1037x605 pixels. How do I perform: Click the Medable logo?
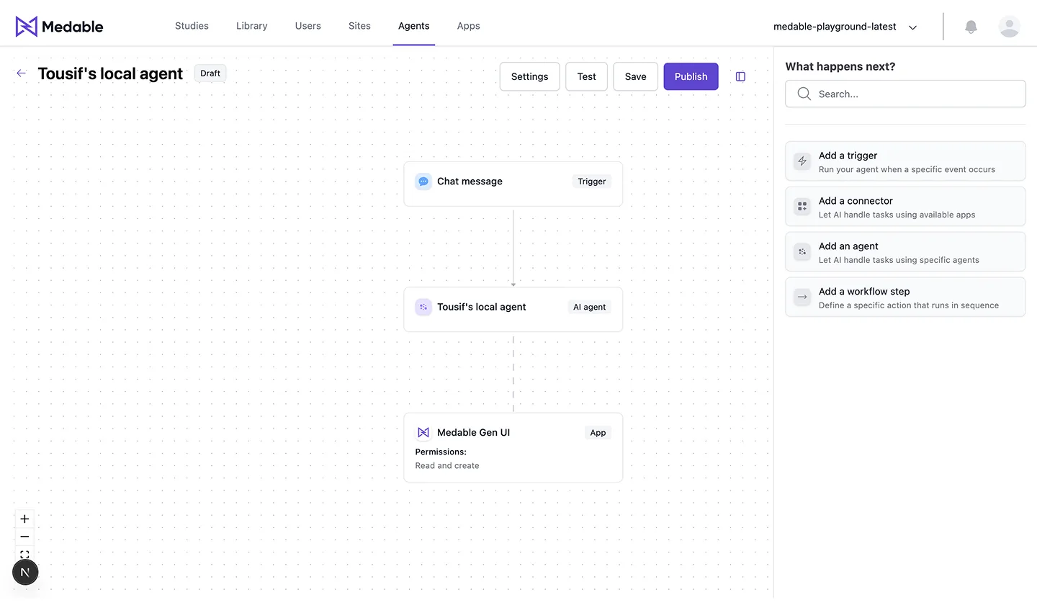pyautogui.click(x=60, y=27)
